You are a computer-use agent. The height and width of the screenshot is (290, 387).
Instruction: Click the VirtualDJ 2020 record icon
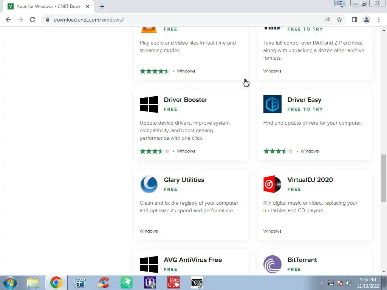click(x=272, y=184)
